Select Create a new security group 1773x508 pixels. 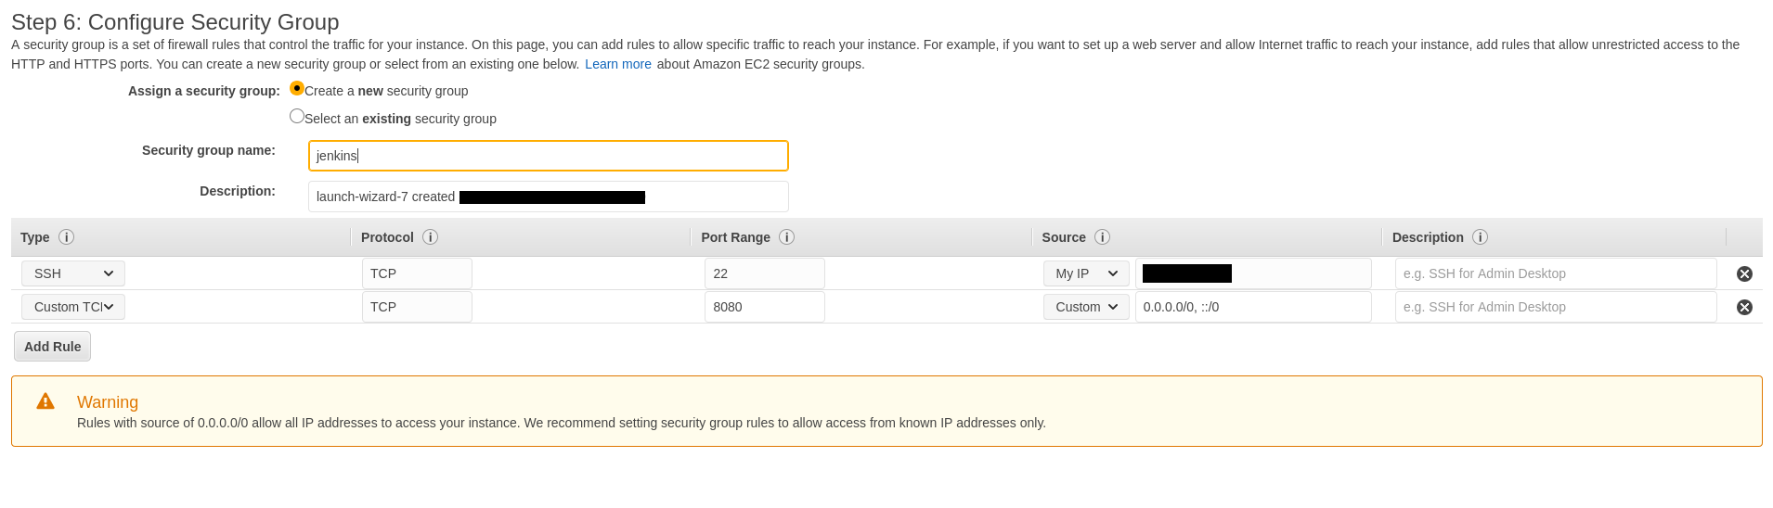pos(297,89)
